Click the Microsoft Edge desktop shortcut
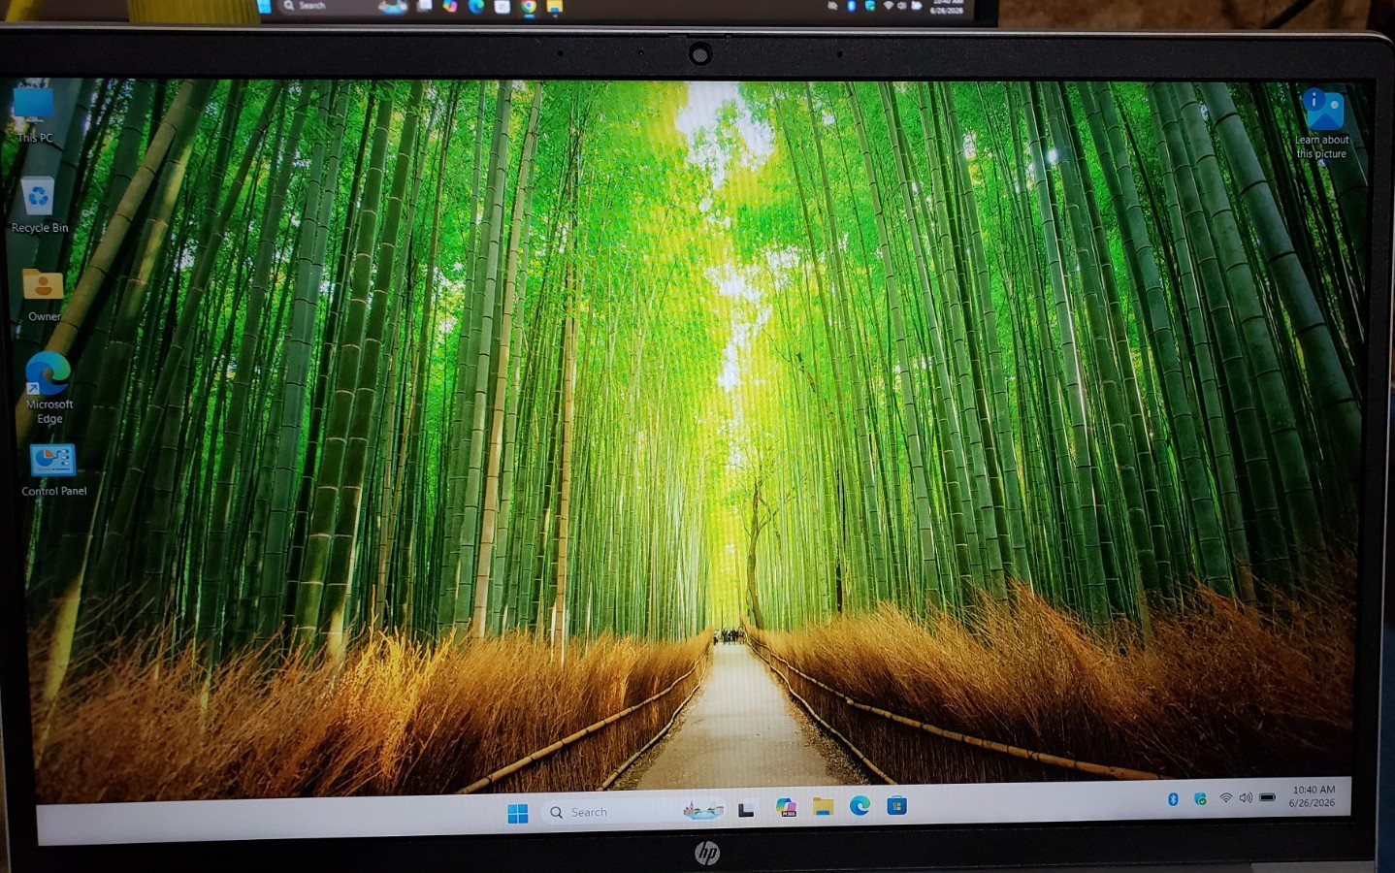 (x=49, y=388)
